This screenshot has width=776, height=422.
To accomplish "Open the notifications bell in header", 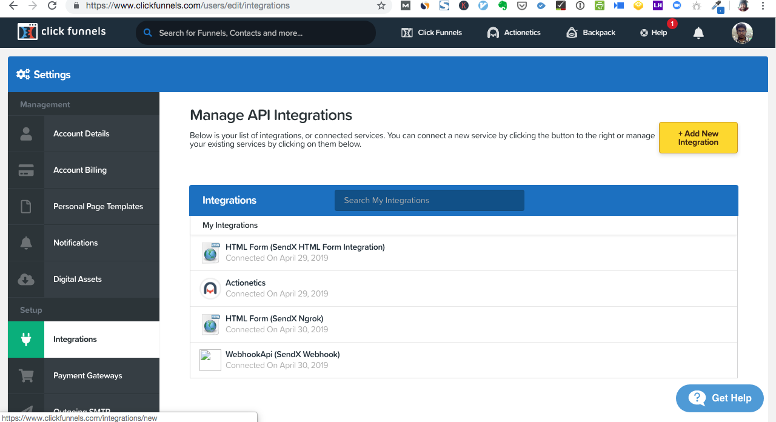I will point(698,33).
